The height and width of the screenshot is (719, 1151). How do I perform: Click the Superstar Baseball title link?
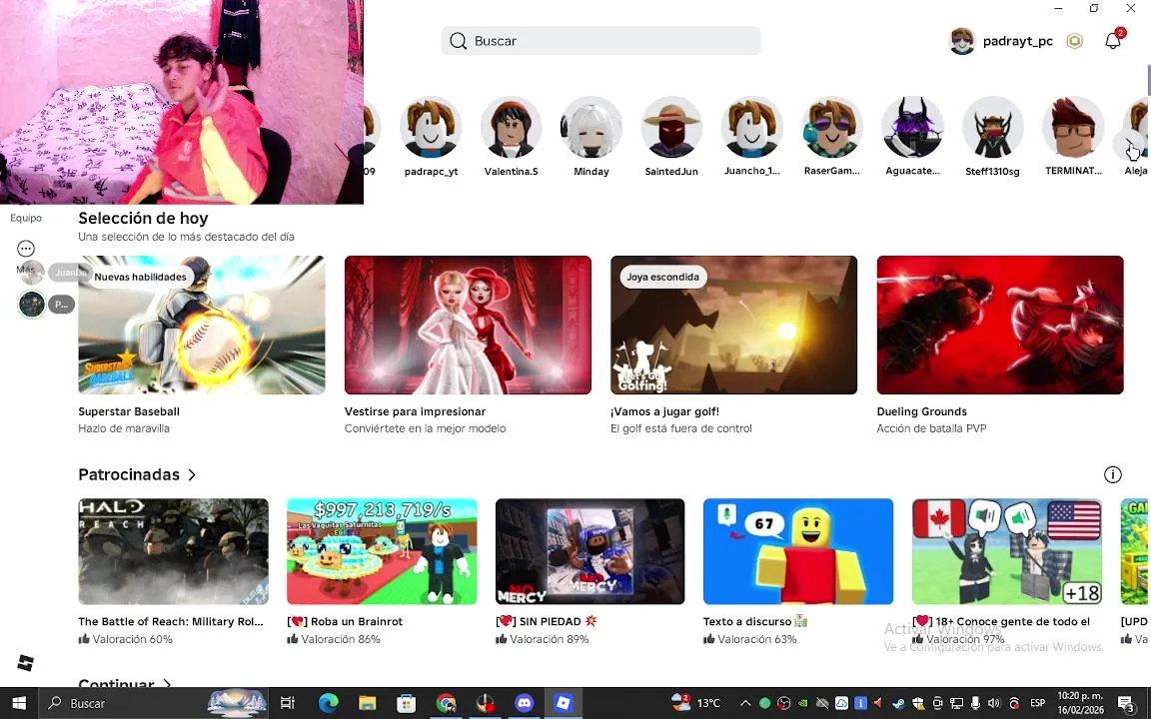coord(129,411)
